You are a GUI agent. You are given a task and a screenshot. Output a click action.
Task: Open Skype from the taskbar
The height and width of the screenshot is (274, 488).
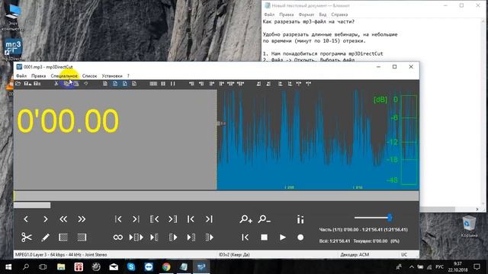coord(131,267)
